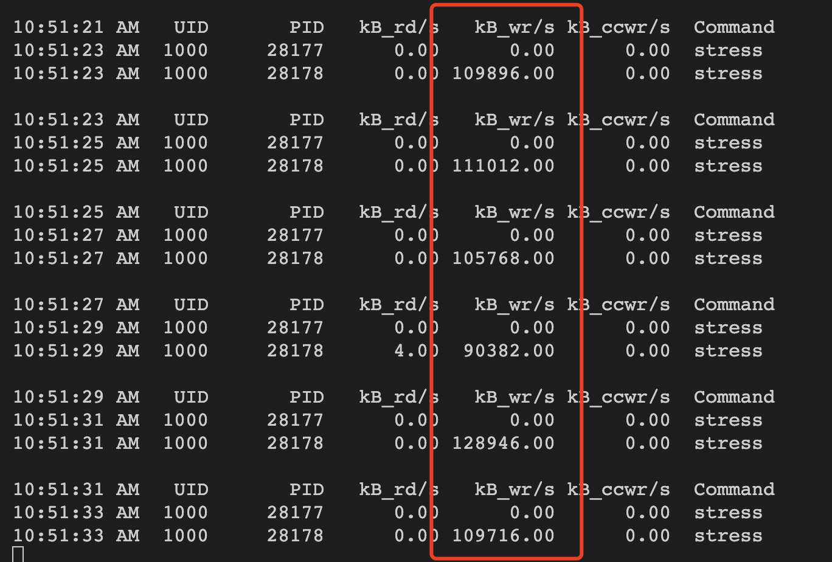Select the 90382.00 kB_wr/s value
This screenshot has height=562, width=832.
pos(509,351)
